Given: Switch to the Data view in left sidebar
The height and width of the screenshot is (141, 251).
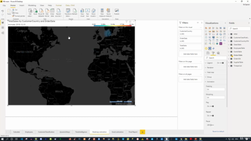Looking at the screenshot, I should tap(3, 28).
